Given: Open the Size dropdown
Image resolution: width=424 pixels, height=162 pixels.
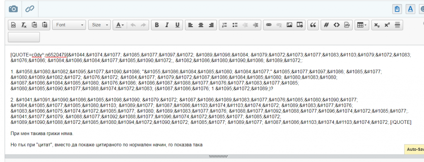Looking at the screenshot, I should point(99,25).
